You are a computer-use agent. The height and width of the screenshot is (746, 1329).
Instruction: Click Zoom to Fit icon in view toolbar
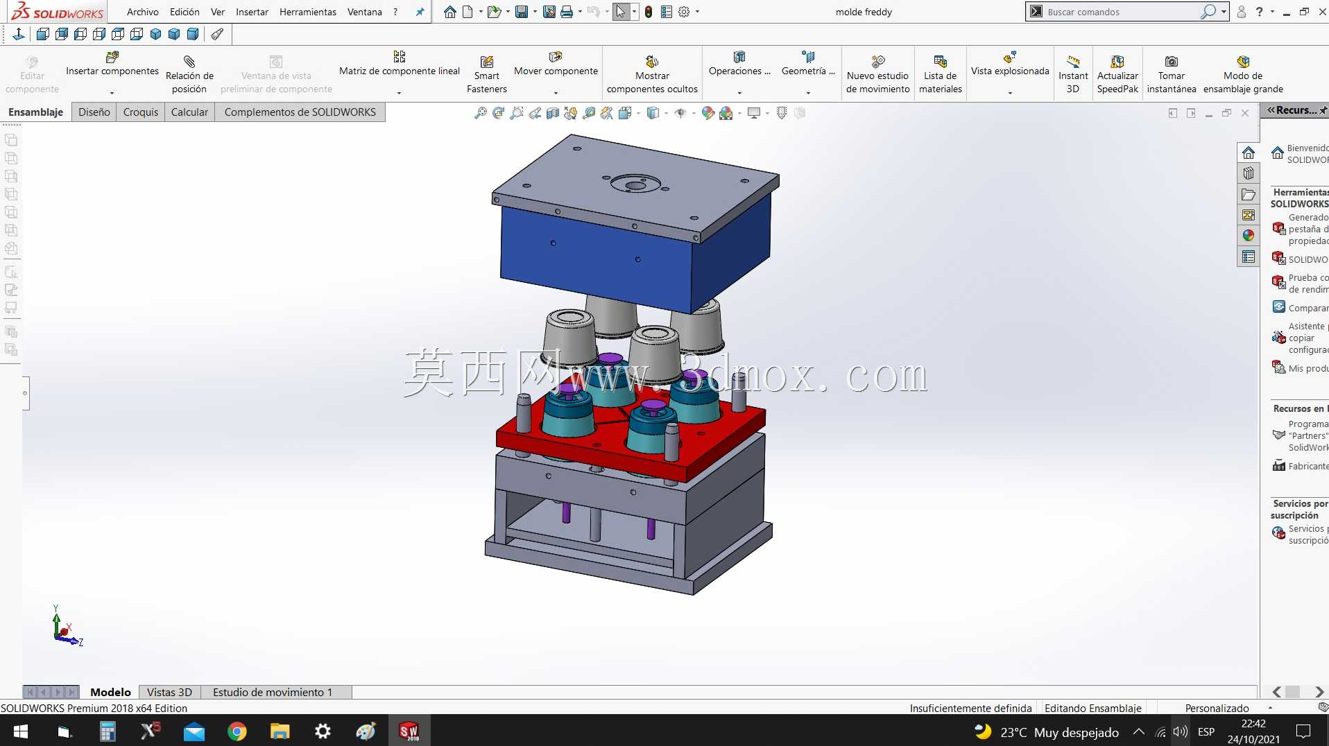(x=480, y=113)
